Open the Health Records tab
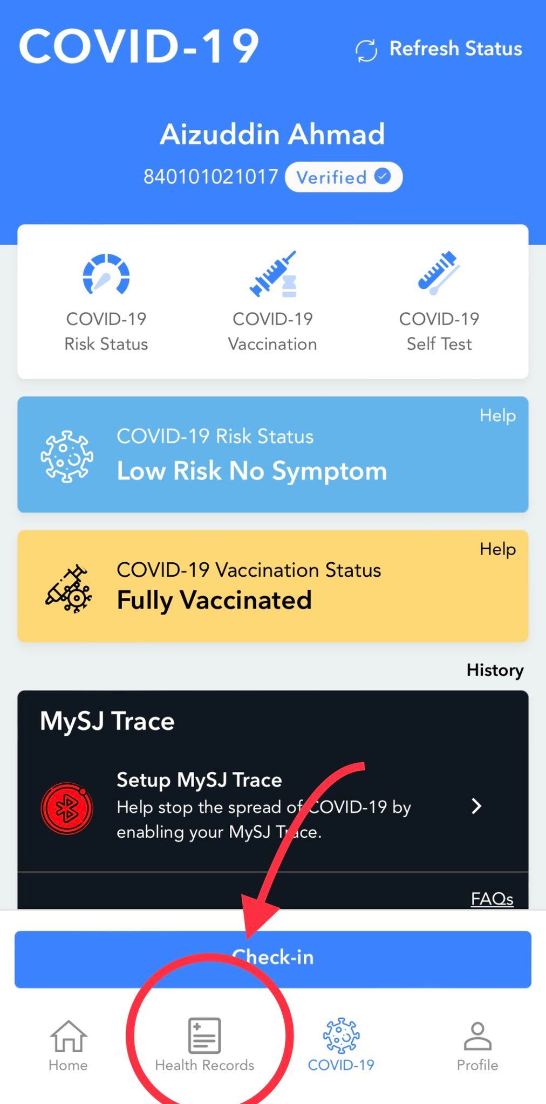The height and width of the screenshot is (1104, 546). (x=204, y=1045)
